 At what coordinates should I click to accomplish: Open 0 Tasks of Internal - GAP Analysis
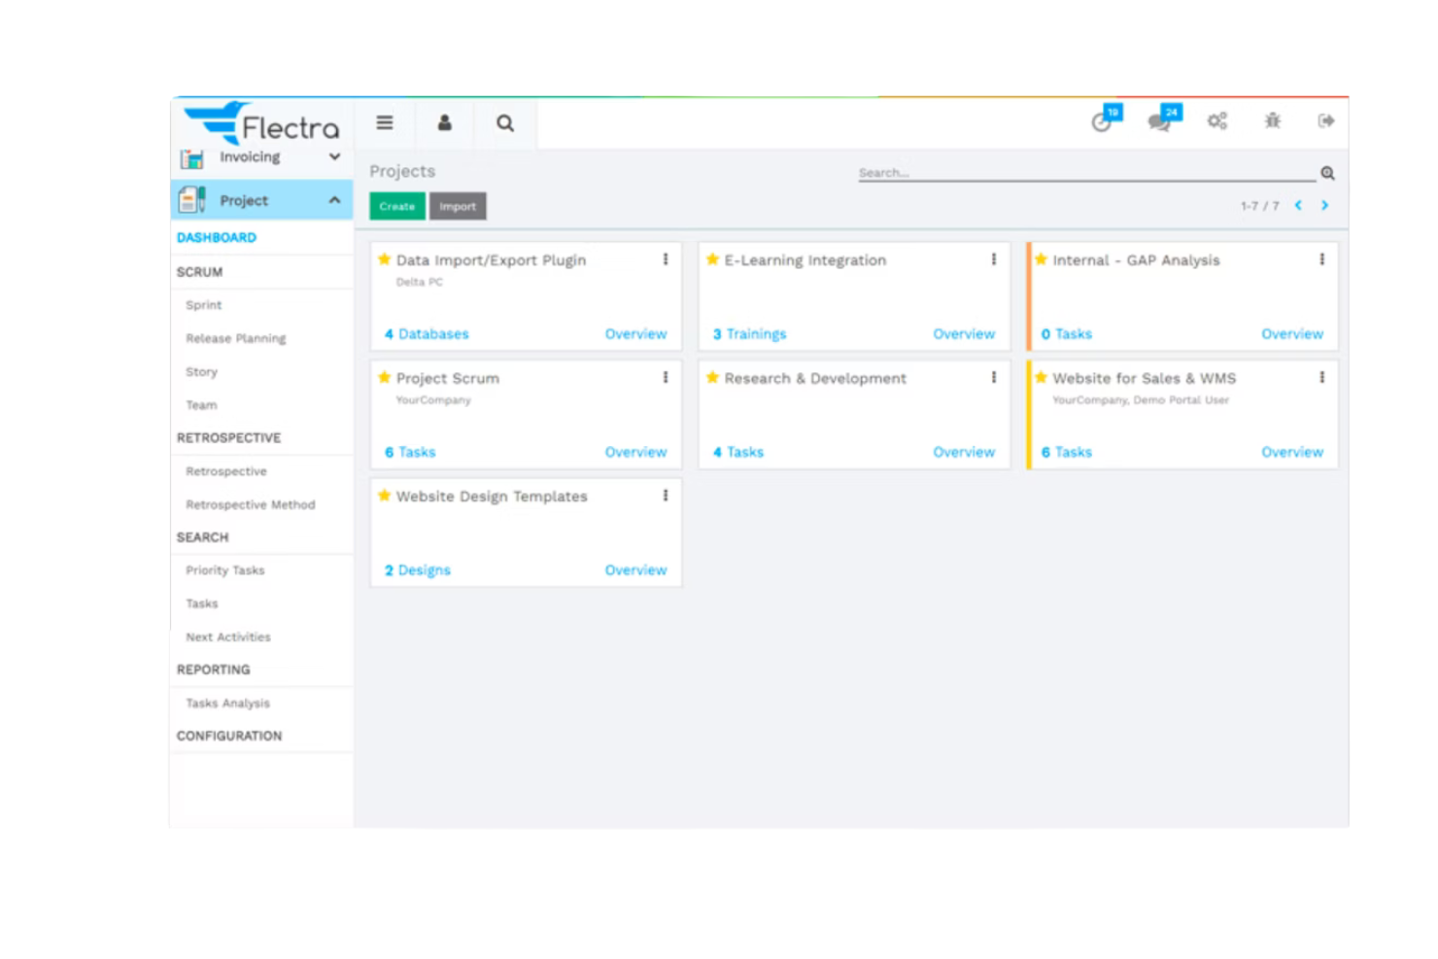coord(1067,333)
